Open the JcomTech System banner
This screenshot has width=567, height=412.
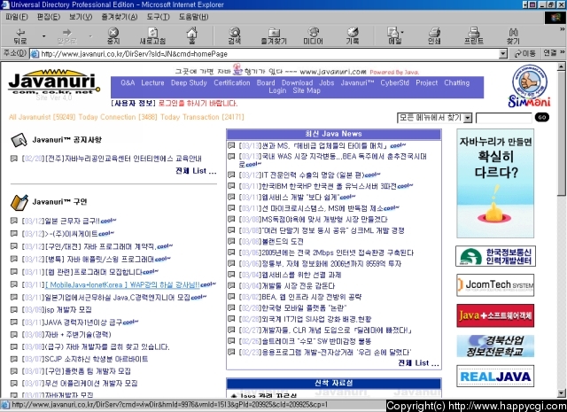pyautogui.click(x=495, y=285)
